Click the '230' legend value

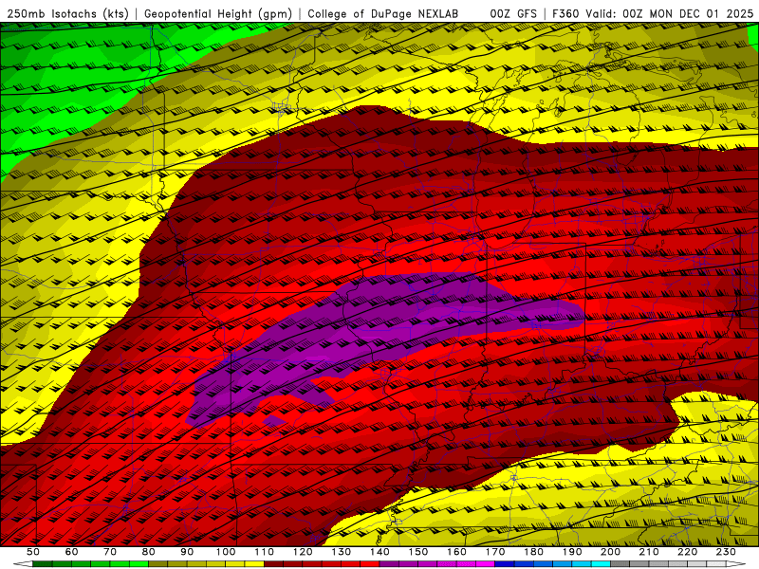[726, 552]
